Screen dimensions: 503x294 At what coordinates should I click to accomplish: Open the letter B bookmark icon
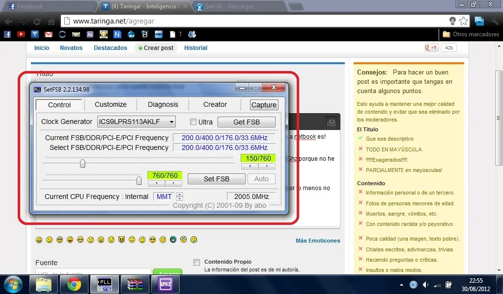click(x=145, y=34)
